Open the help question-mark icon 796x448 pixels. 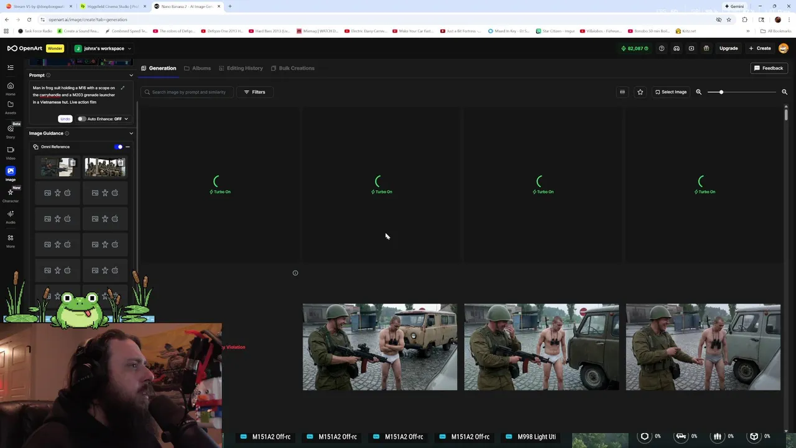point(662,48)
